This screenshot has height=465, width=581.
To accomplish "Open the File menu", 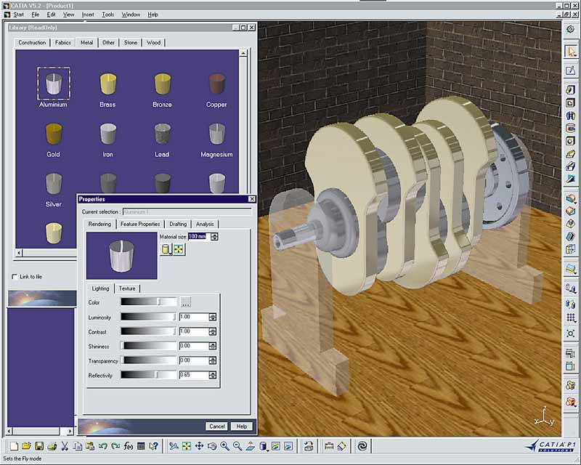I will 35,15.
